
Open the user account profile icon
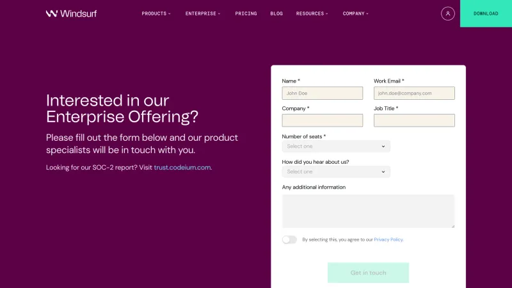point(447,13)
